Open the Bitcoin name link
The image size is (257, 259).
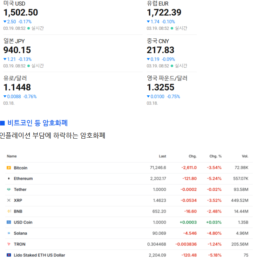(x=20, y=168)
